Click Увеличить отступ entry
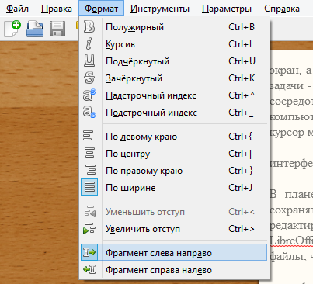Screen dimensions: 313x284 tap(174, 229)
